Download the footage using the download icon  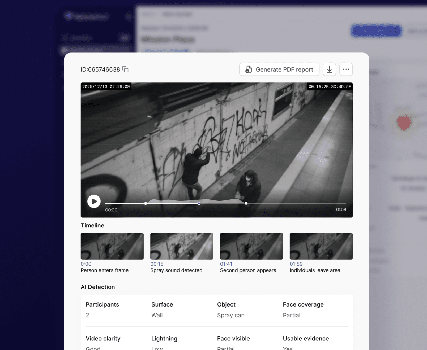329,69
